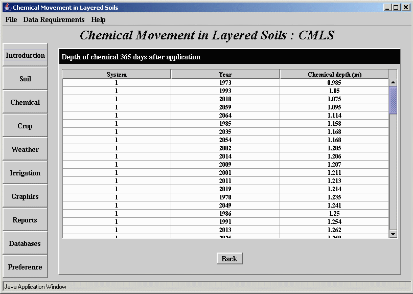Click the System column header
Image resolution: width=413 pixels, height=294 pixels.
pyautogui.click(x=117, y=75)
